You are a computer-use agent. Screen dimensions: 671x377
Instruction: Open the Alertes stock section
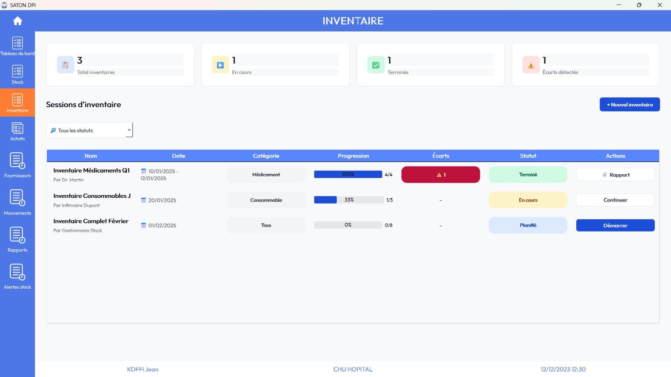[x=18, y=276]
